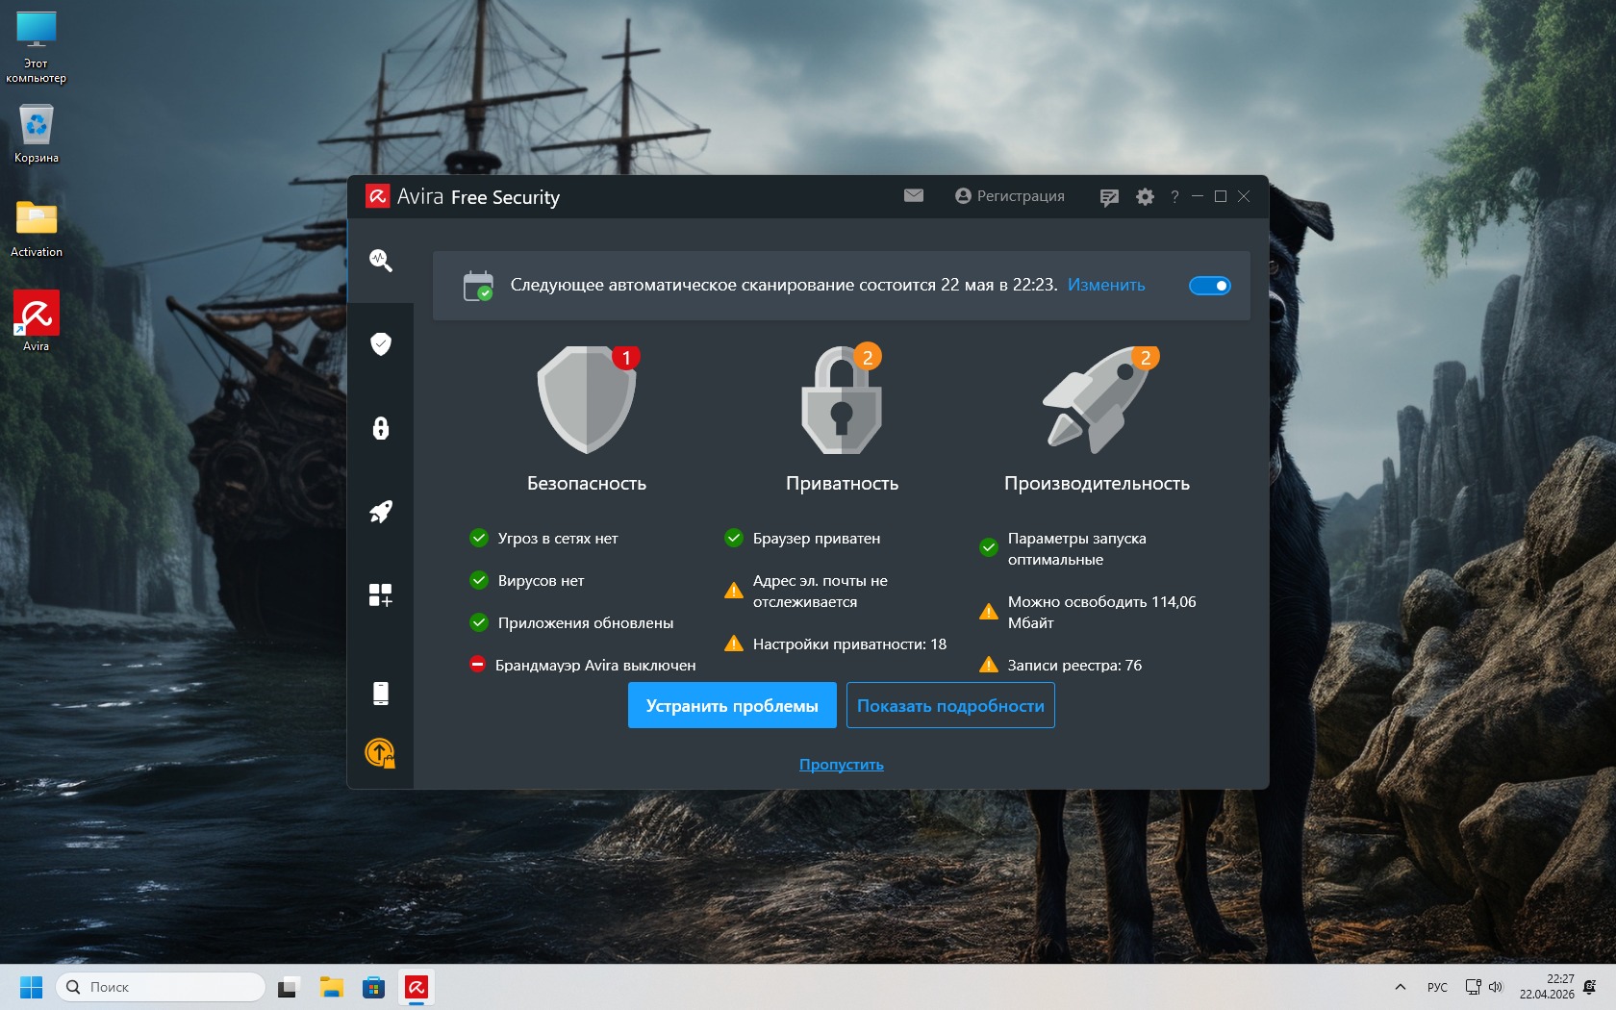Click the "Регистрация" account item

(1010, 196)
